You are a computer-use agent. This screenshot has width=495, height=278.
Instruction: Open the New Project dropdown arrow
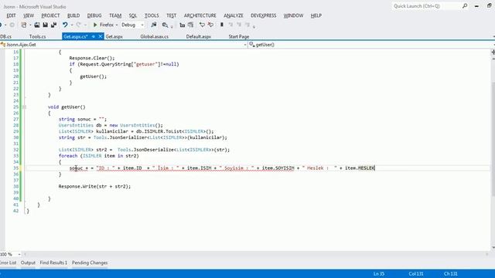click(x=30, y=25)
